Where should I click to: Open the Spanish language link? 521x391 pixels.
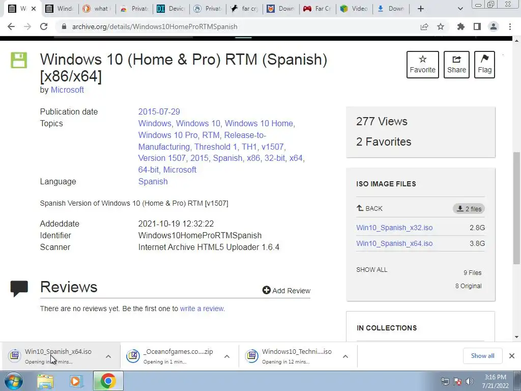153,182
